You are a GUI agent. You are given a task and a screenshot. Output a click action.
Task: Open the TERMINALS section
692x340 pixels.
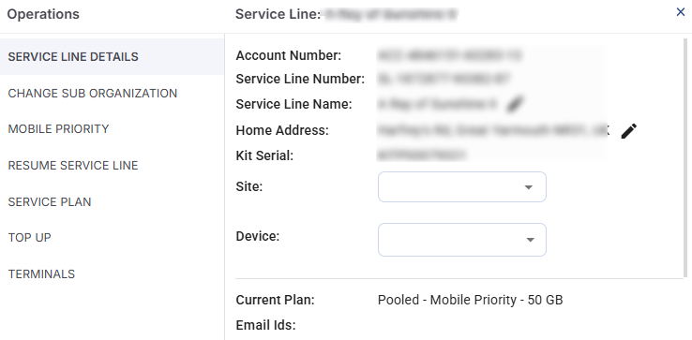point(112,273)
